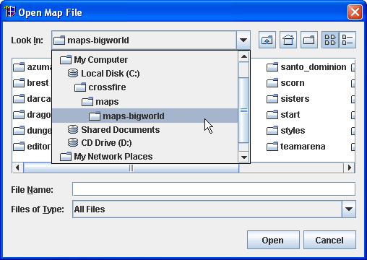Choose the crossfire folder entry
Image resolution: width=367 pixels, height=260 pixels.
144,87
